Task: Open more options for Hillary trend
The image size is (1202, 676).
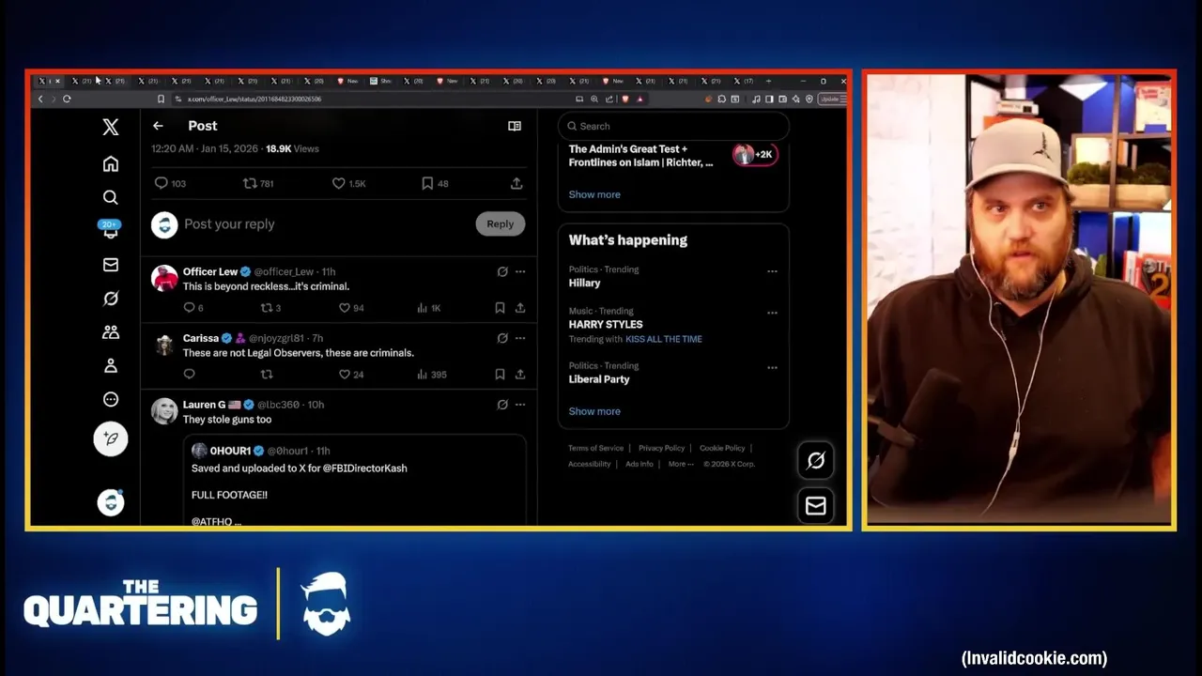Action: pos(772,271)
